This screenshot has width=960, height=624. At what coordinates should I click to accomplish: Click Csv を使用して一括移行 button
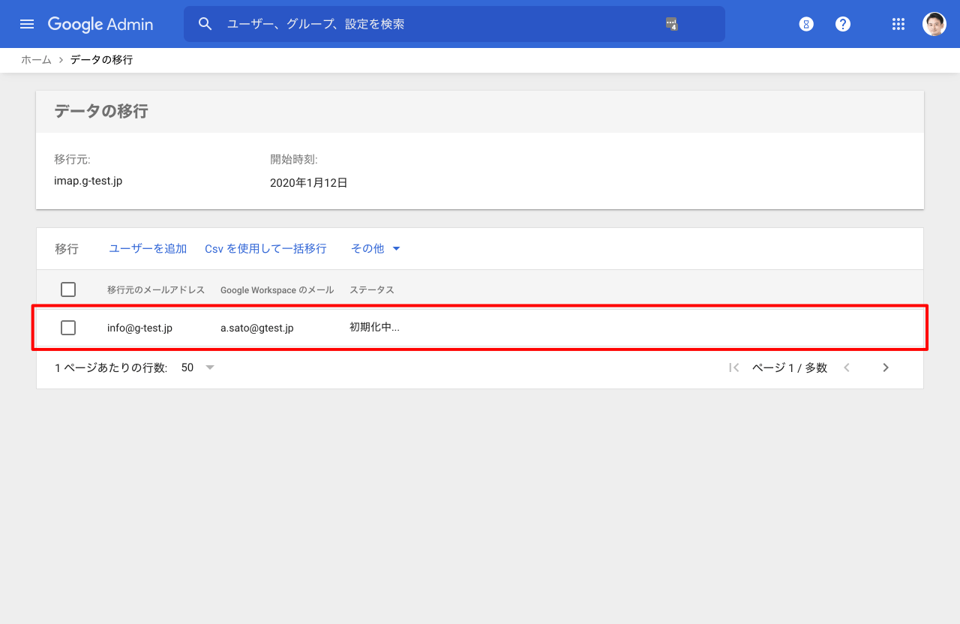tap(265, 248)
